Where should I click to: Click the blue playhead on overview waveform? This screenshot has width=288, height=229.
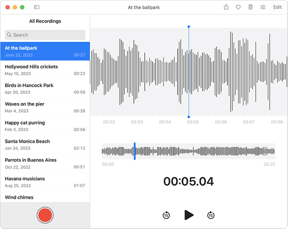134,151
